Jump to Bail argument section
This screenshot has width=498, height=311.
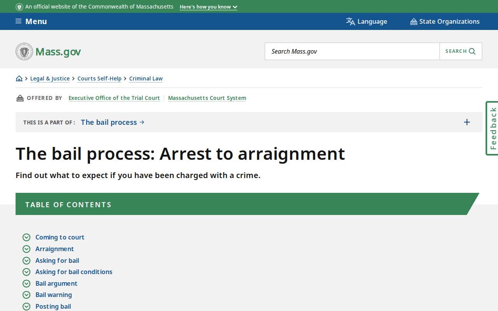(56, 283)
